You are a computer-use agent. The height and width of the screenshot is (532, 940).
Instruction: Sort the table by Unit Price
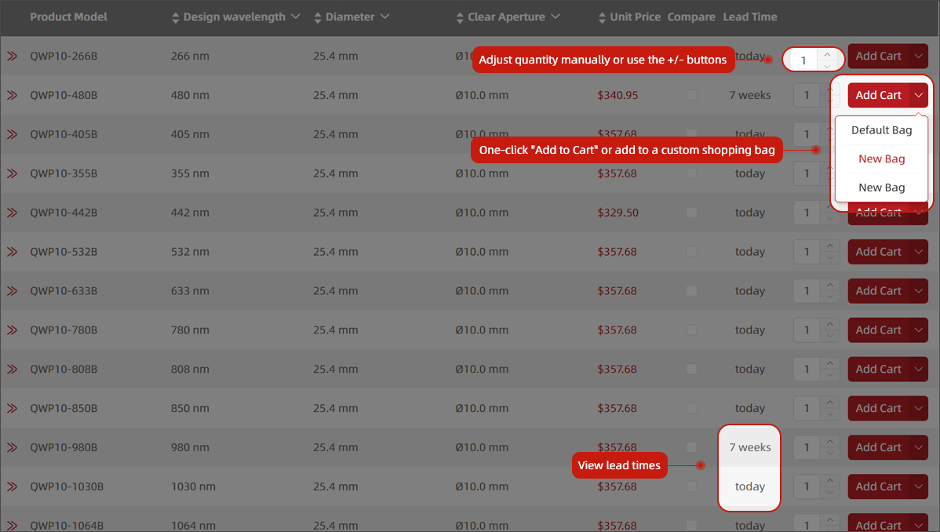coord(602,17)
